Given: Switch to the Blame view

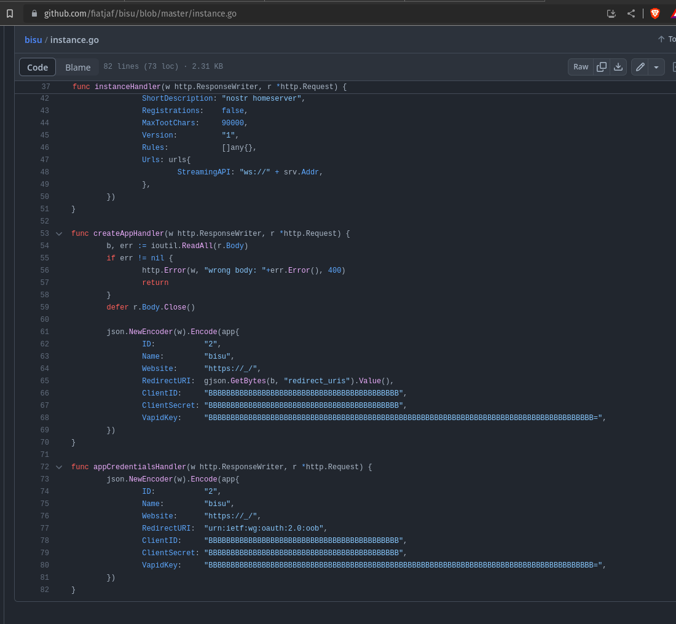Looking at the screenshot, I should click(78, 67).
